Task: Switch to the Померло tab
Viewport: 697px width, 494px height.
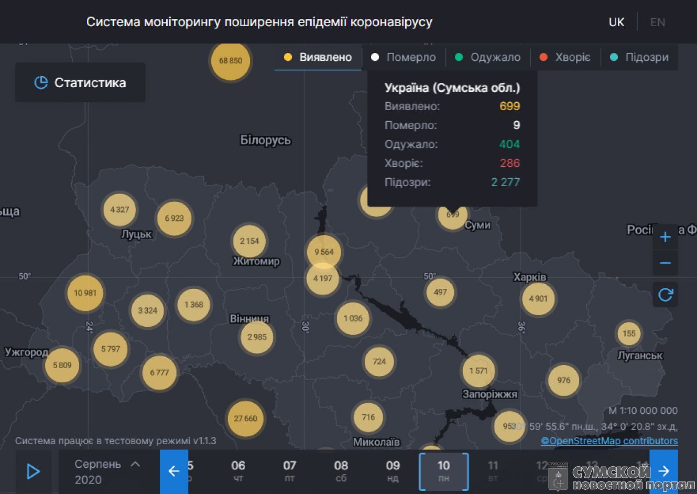Action: tap(404, 57)
